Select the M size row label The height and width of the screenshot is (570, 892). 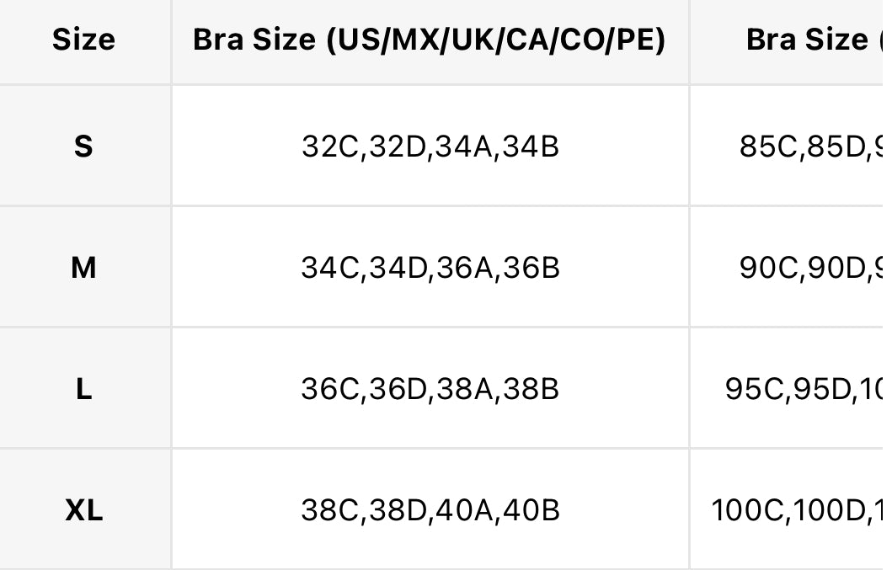[83, 268]
